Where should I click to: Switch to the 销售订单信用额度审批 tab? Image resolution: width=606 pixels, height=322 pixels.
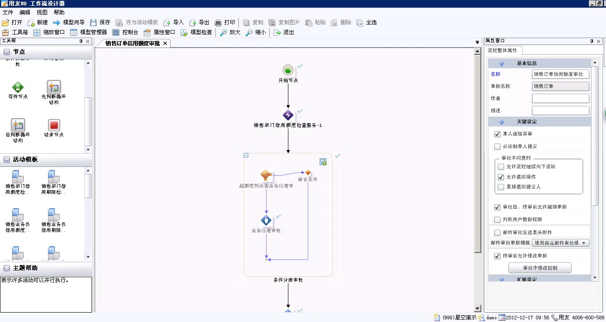(132, 44)
